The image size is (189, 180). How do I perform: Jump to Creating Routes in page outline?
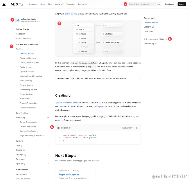(x=151, y=22)
